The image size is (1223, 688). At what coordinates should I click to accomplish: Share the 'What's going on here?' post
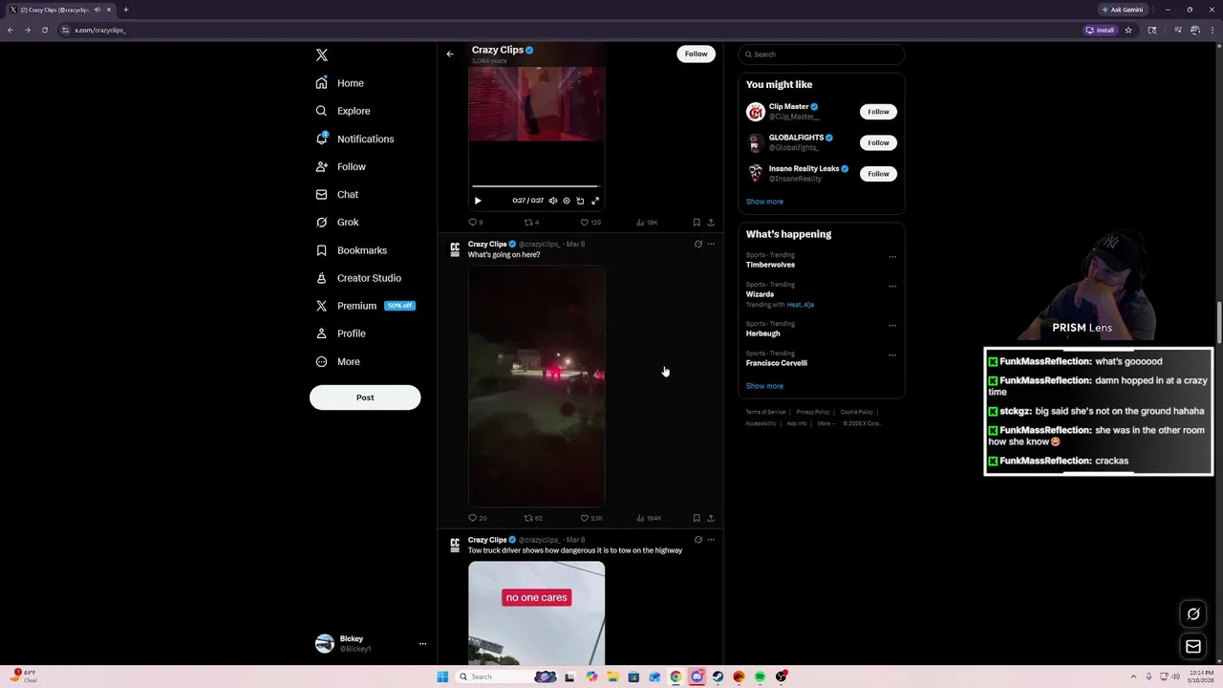[x=710, y=518]
